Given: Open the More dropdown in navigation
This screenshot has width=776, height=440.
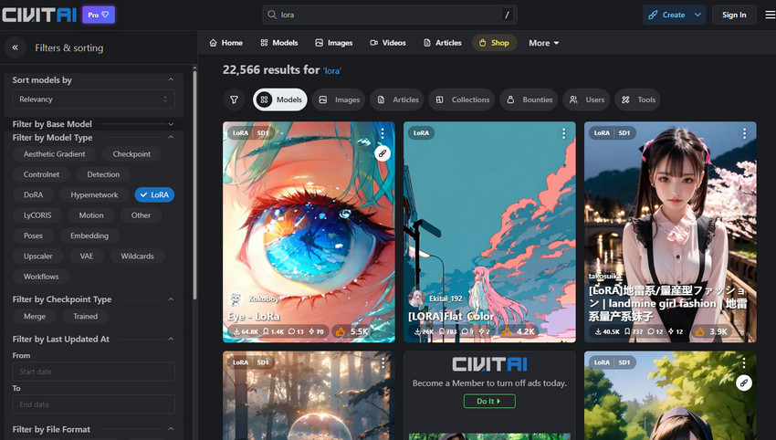Looking at the screenshot, I should (x=543, y=43).
